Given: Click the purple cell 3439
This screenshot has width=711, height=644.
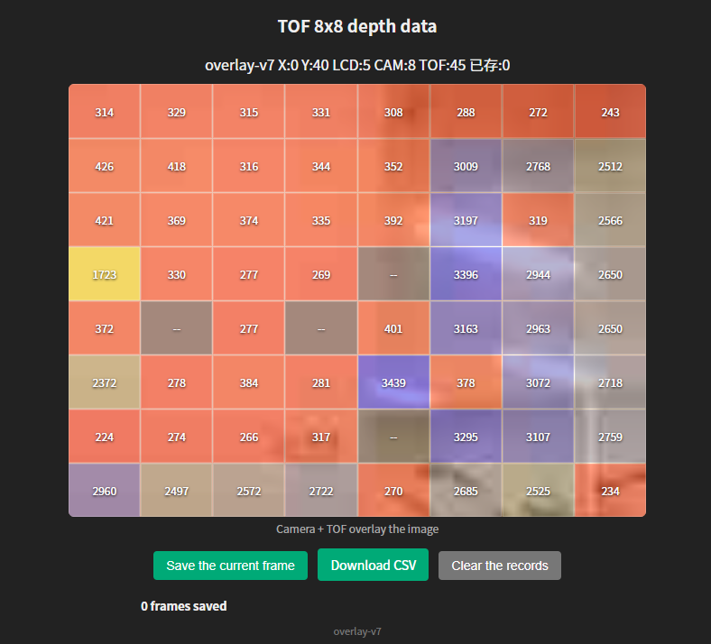Looking at the screenshot, I should point(393,382).
